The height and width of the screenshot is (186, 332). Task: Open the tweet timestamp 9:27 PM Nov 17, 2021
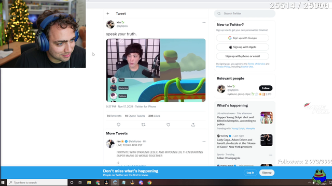pyautogui.click(x=119, y=106)
